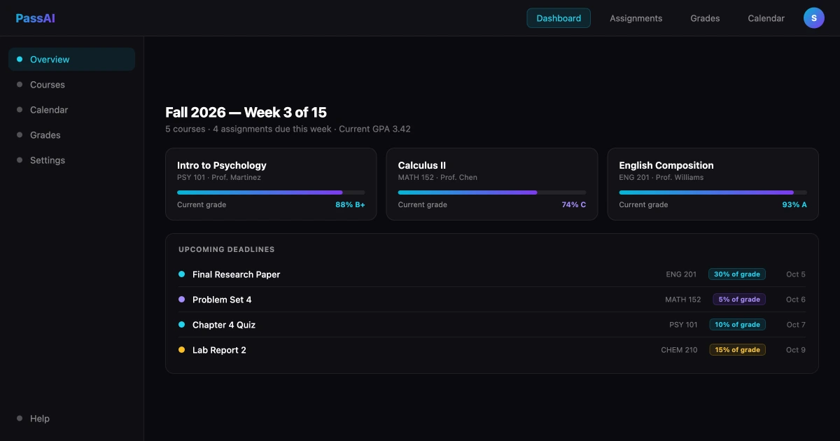Click the 74% C grade value
The height and width of the screenshot is (441, 840).
[x=574, y=205]
